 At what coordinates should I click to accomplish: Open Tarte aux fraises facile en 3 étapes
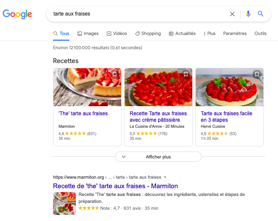pyautogui.click(x=226, y=117)
